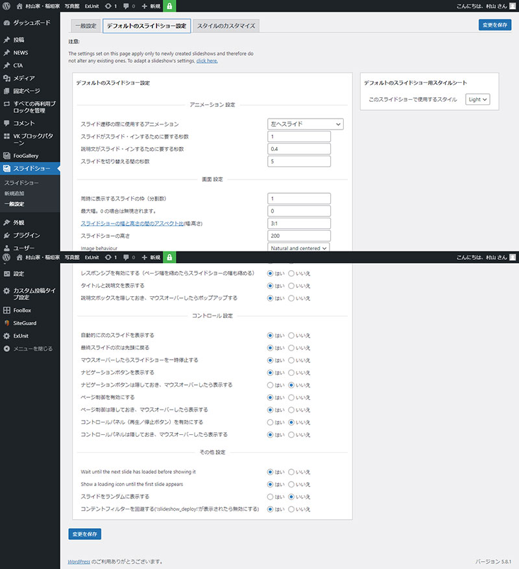This screenshot has height=569, width=519.
Task: Click the 変更を保存 button at the bottom
Action: (84, 534)
